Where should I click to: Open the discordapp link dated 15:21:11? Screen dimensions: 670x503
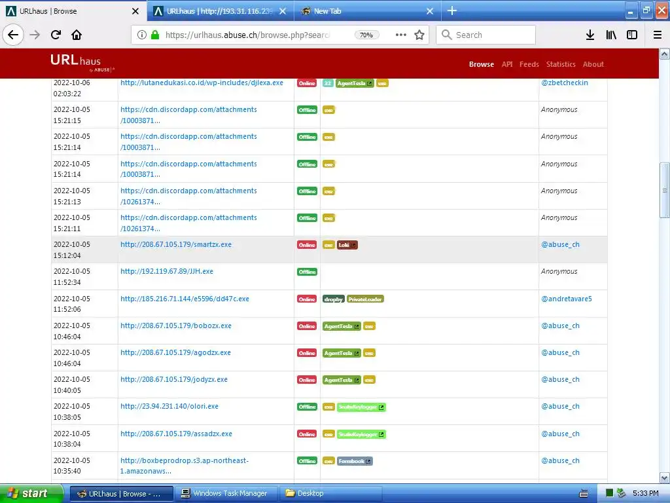(188, 223)
